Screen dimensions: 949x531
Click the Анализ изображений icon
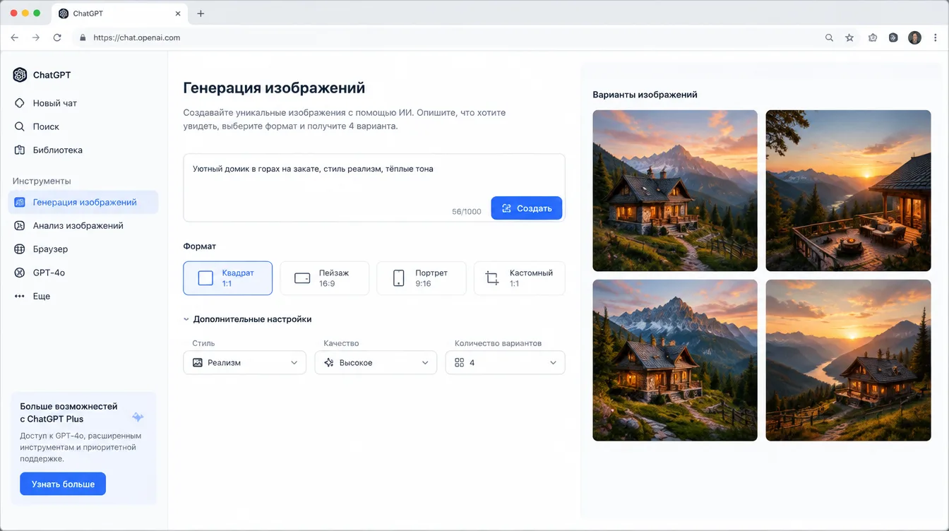[x=20, y=225]
